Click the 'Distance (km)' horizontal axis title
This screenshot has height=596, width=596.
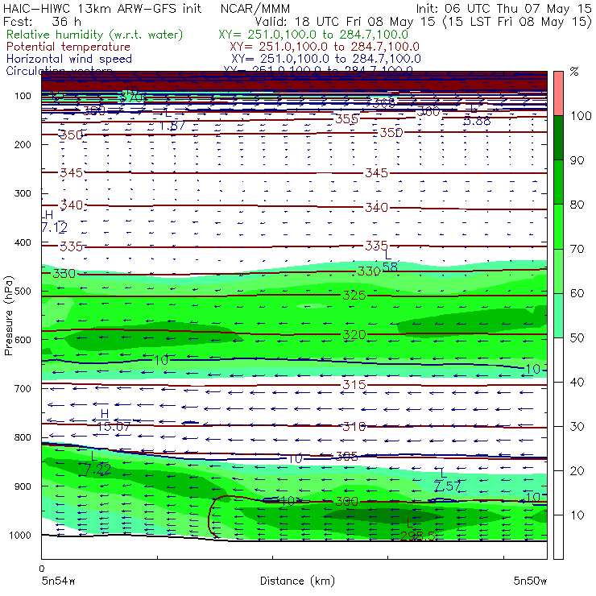click(297, 581)
